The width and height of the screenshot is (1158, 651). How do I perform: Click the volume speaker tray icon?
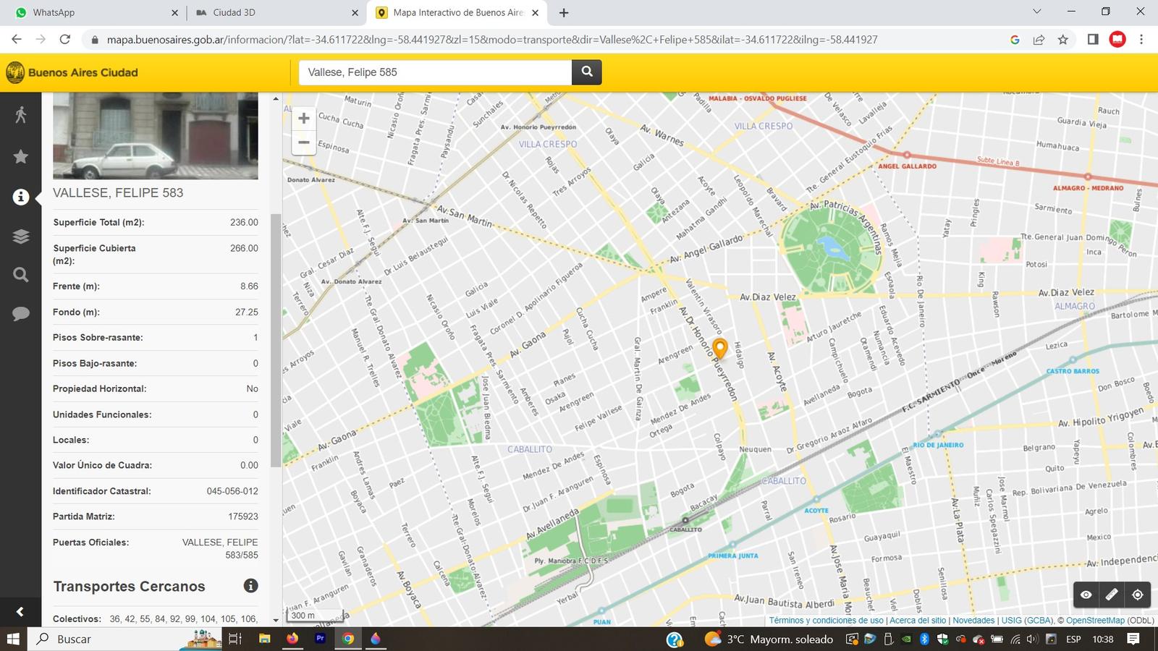tap(1033, 639)
